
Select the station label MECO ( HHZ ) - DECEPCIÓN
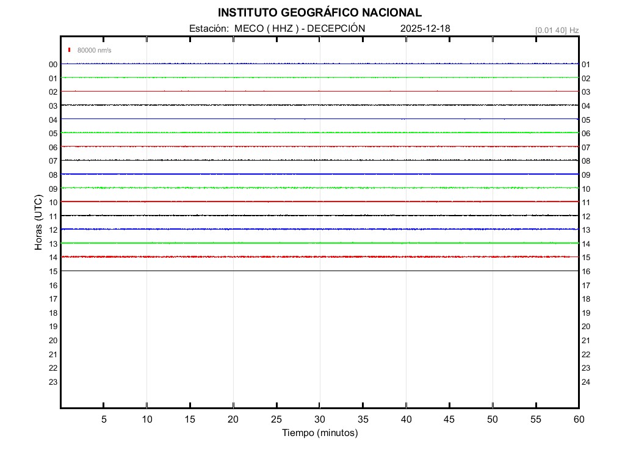click(x=277, y=29)
